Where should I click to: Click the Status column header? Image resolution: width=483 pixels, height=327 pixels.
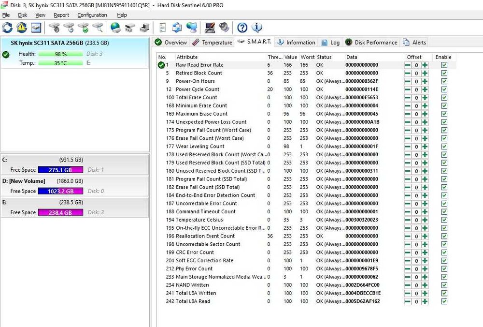[329, 57]
